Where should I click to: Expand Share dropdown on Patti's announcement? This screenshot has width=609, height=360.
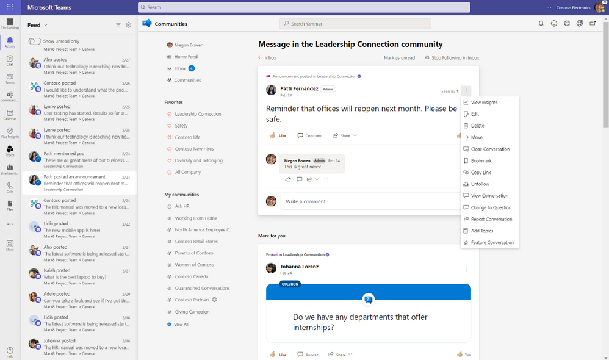point(355,135)
